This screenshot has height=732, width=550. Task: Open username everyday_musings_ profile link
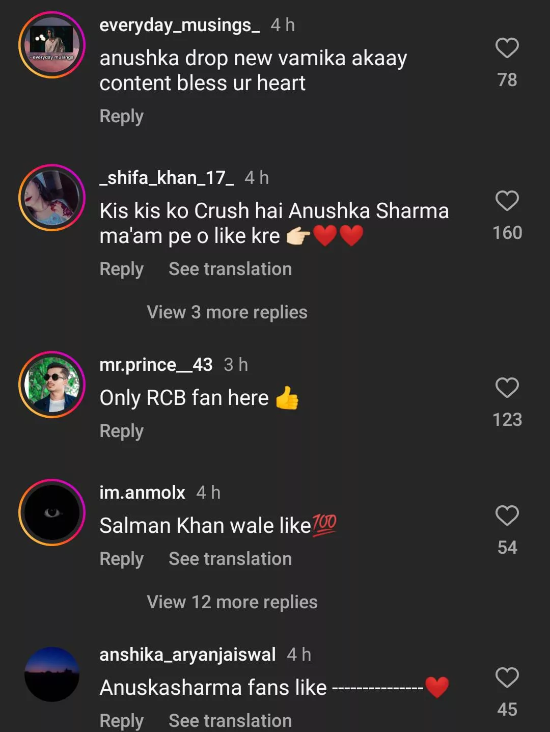[179, 25]
